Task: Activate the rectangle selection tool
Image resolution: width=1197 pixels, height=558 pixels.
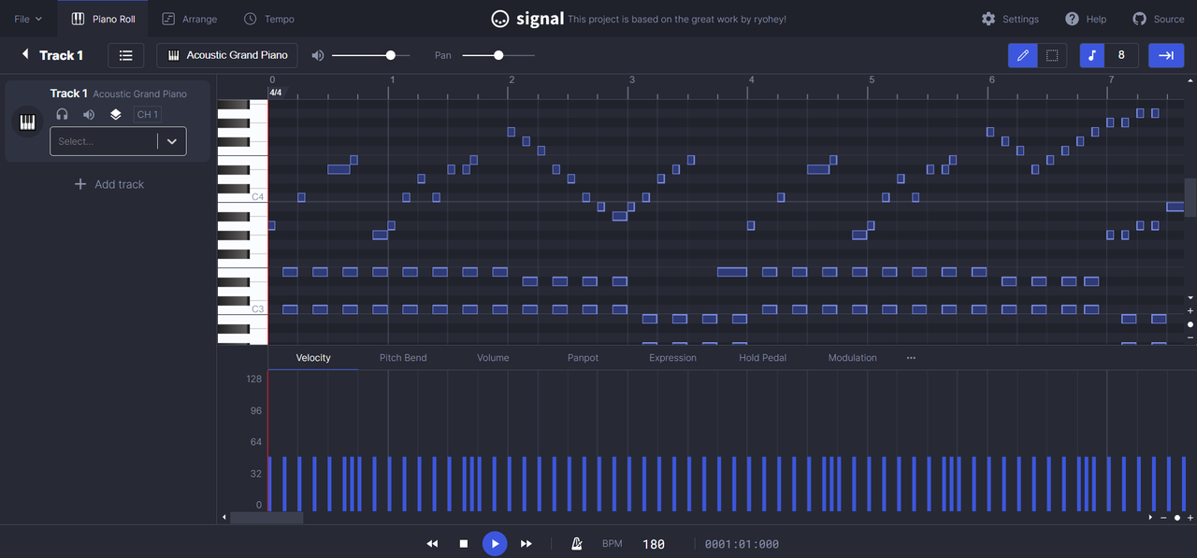Action: (1052, 55)
